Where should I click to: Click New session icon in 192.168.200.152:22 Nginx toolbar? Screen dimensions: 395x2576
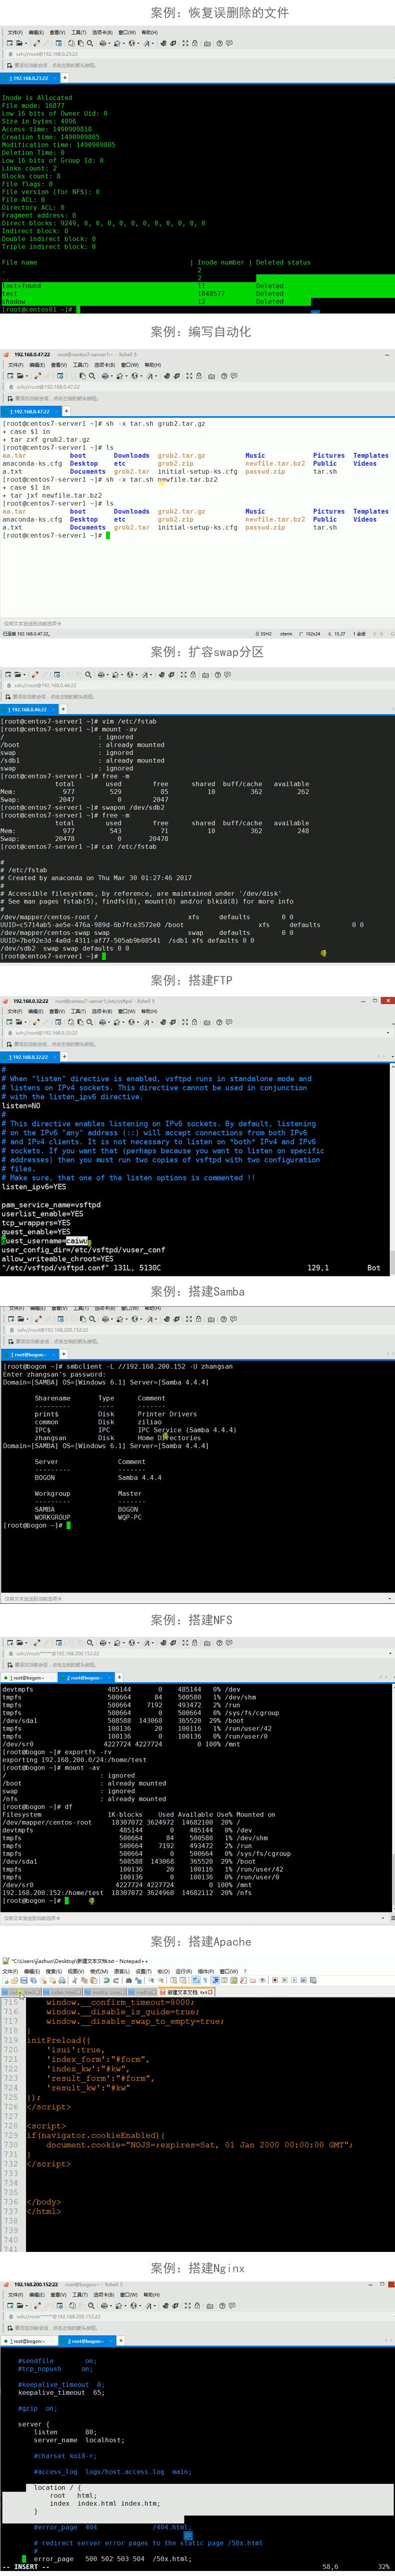click(x=10, y=2306)
